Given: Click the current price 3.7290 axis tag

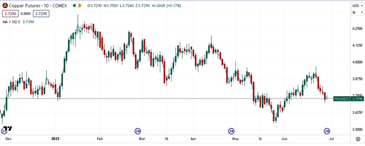Looking at the screenshot, I should [357, 99].
